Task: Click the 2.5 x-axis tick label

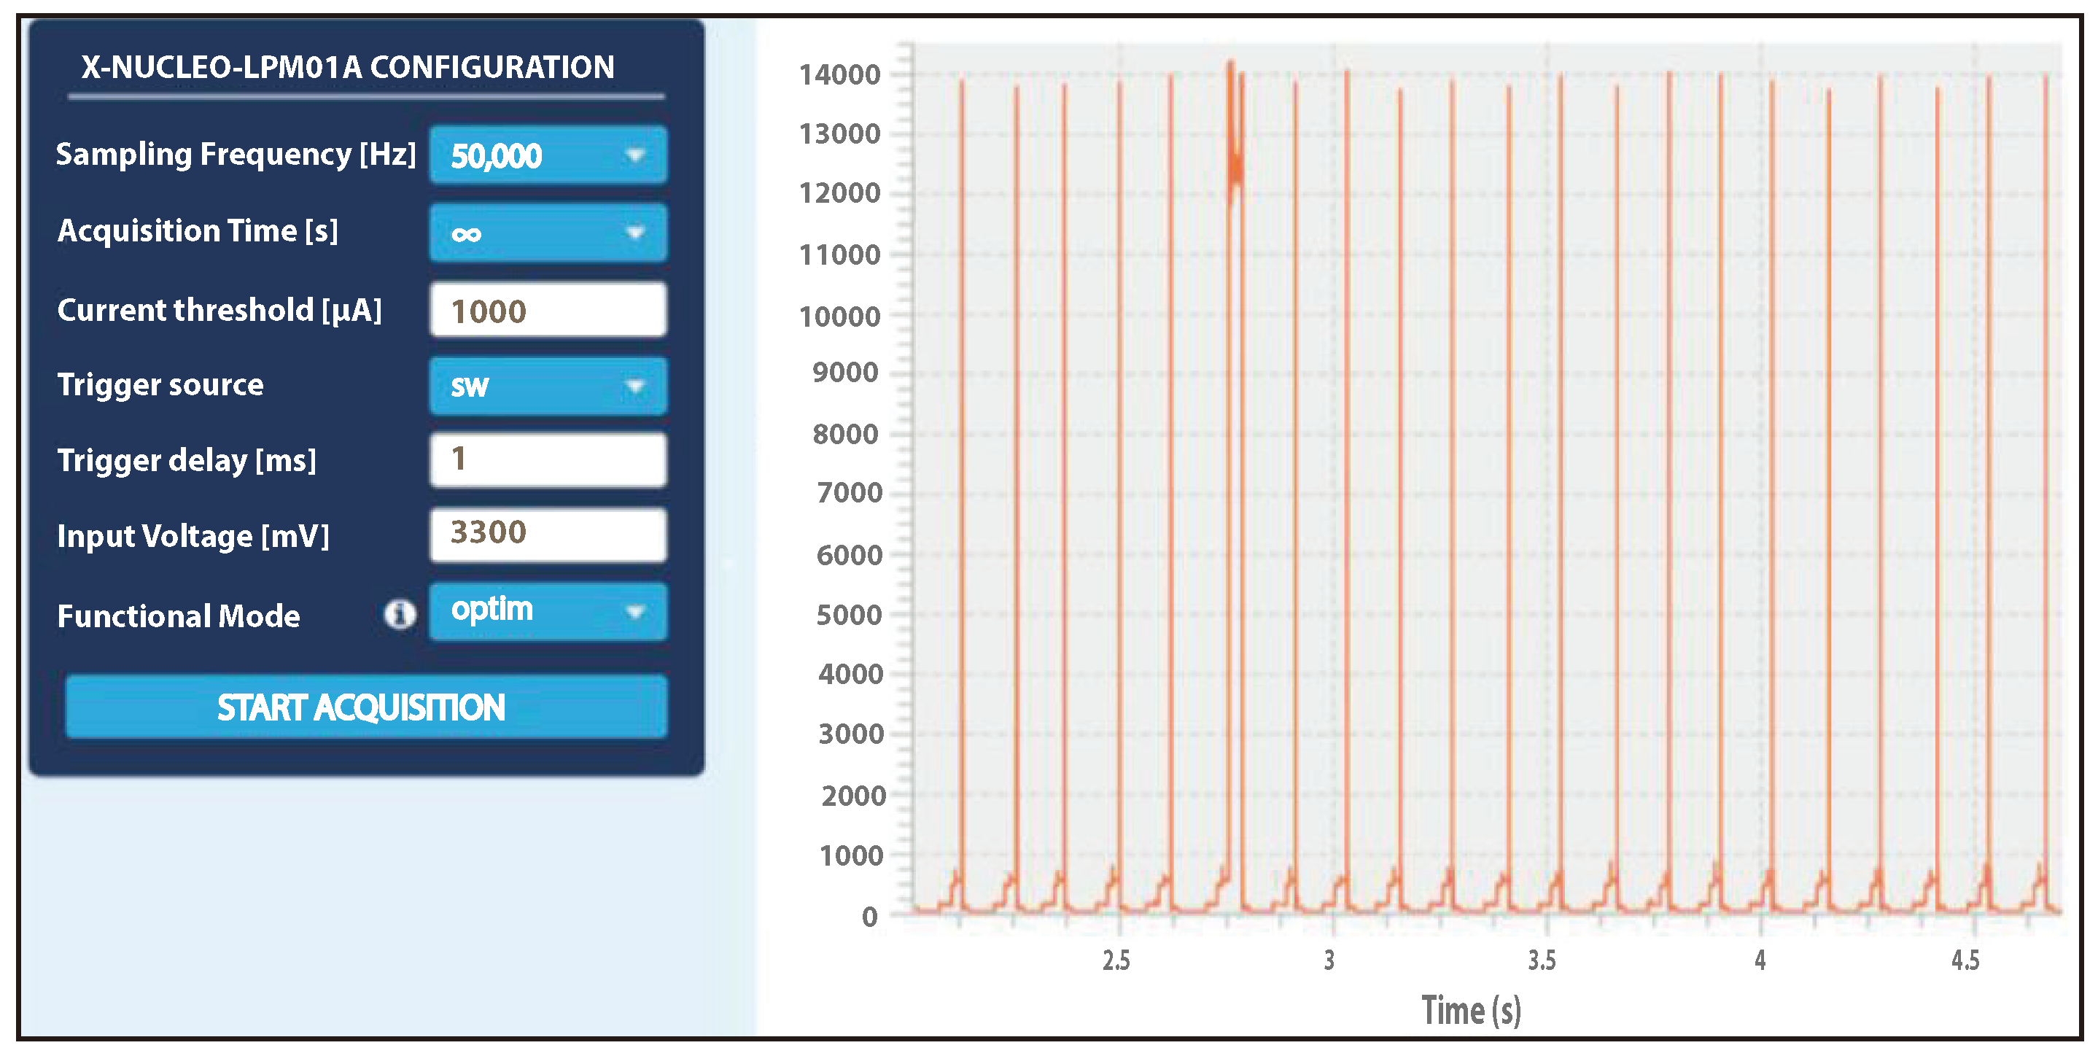Action: [1116, 960]
